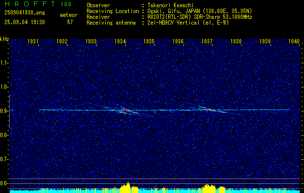Click the 0.9 kHz frequency label
304x193 pixels.
click(x=4, y=111)
